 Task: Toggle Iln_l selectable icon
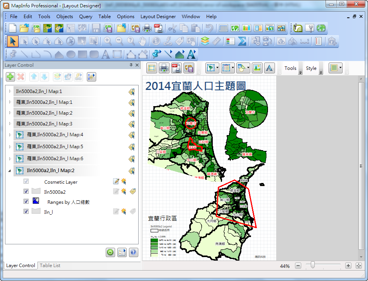coord(124,212)
